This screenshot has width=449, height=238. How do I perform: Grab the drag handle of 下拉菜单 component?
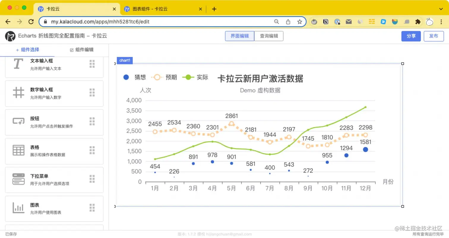click(92, 179)
